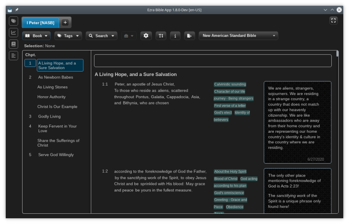Open the foreknowledge note for verse 1:2
The width and height of the screenshot is (349, 224).
coord(297,191)
